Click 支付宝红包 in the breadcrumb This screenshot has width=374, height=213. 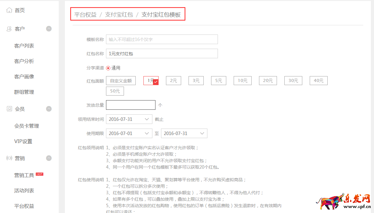pos(119,14)
